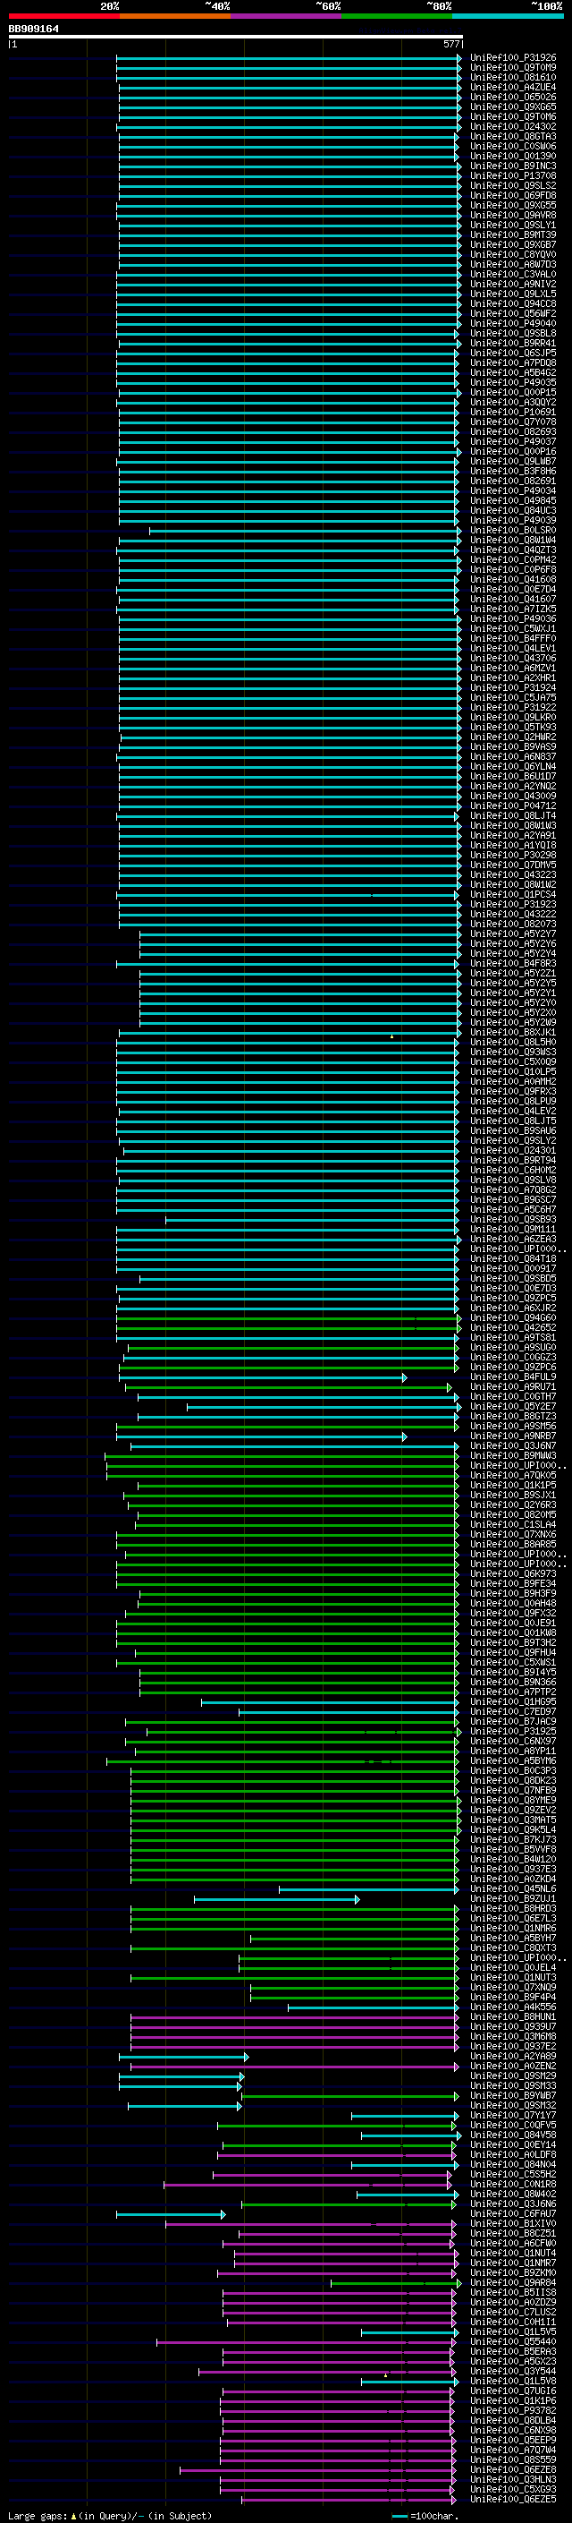Click the green ~80% identity legend segment
Screen dimensions: 572x2523
(397, 16)
